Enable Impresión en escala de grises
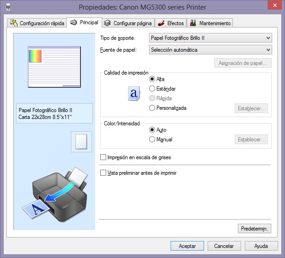 click(103, 157)
